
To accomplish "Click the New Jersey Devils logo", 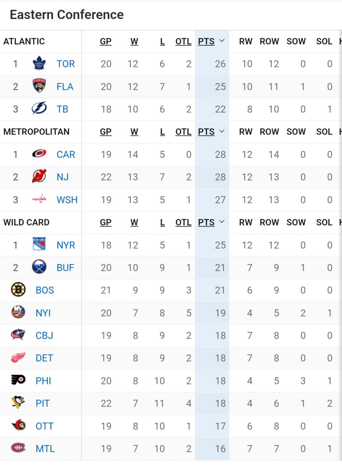I will (39, 177).
